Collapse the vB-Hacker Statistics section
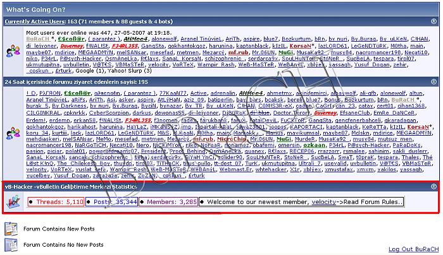The width and height of the screenshot is (443, 255). click(x=434, y=187)
